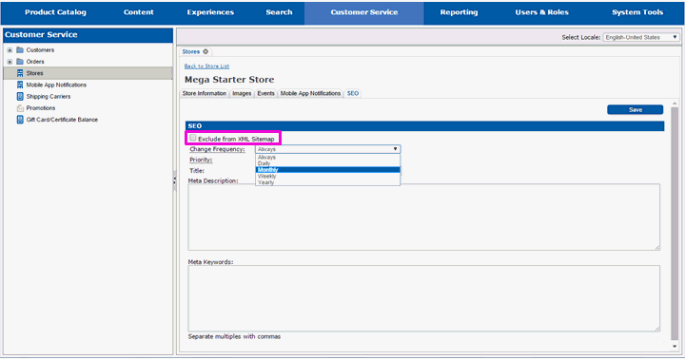Open the Product Catalog menu
Image resolution: width=685 pixels, height=359 pixels.
click(55, 12)
